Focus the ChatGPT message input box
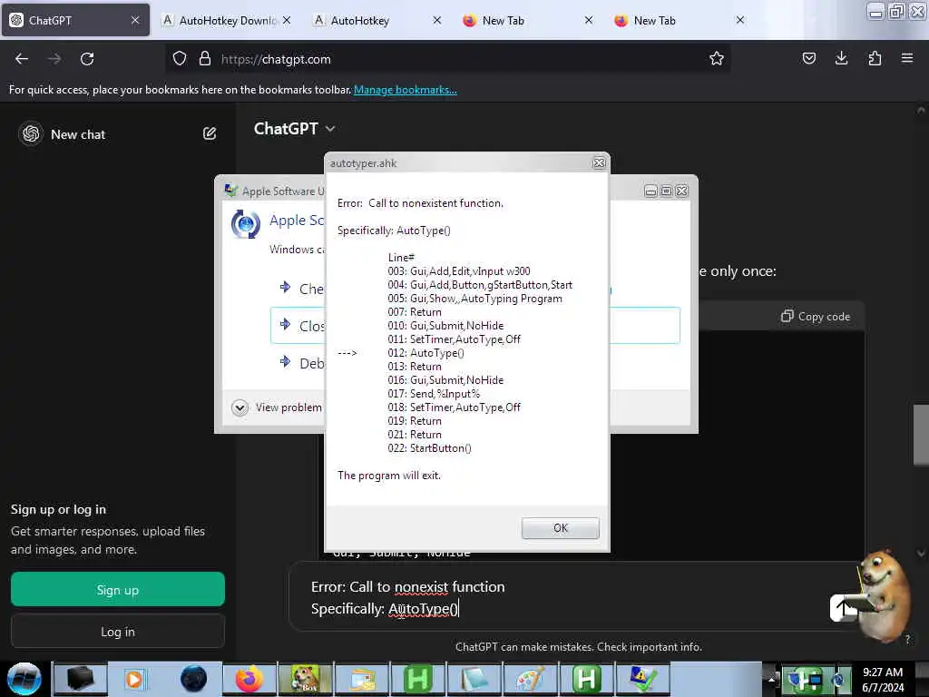Image resolution: width=929 pixels, height=697 pixels. (562, 597)
